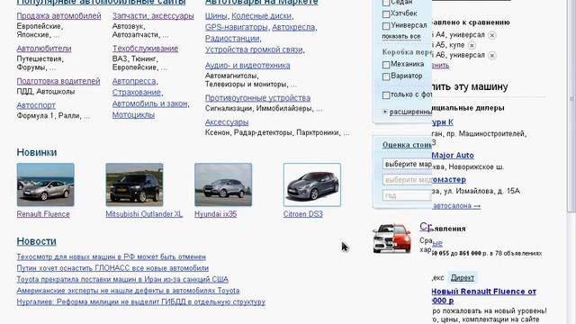Open Американские эксперты Toyota news link
576x324 pixels.
click(128, 291)
